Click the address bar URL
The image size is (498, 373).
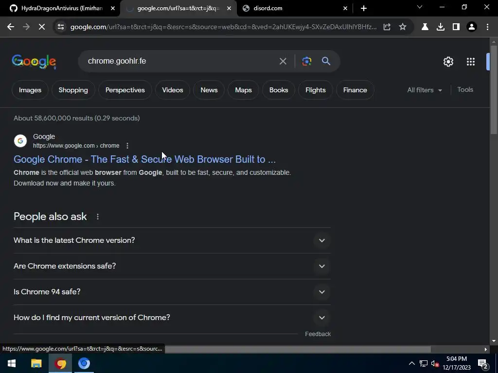(x=223, y=27)
